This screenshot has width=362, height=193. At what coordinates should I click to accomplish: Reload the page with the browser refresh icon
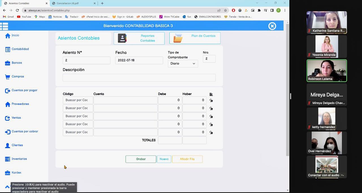(17, 10)
